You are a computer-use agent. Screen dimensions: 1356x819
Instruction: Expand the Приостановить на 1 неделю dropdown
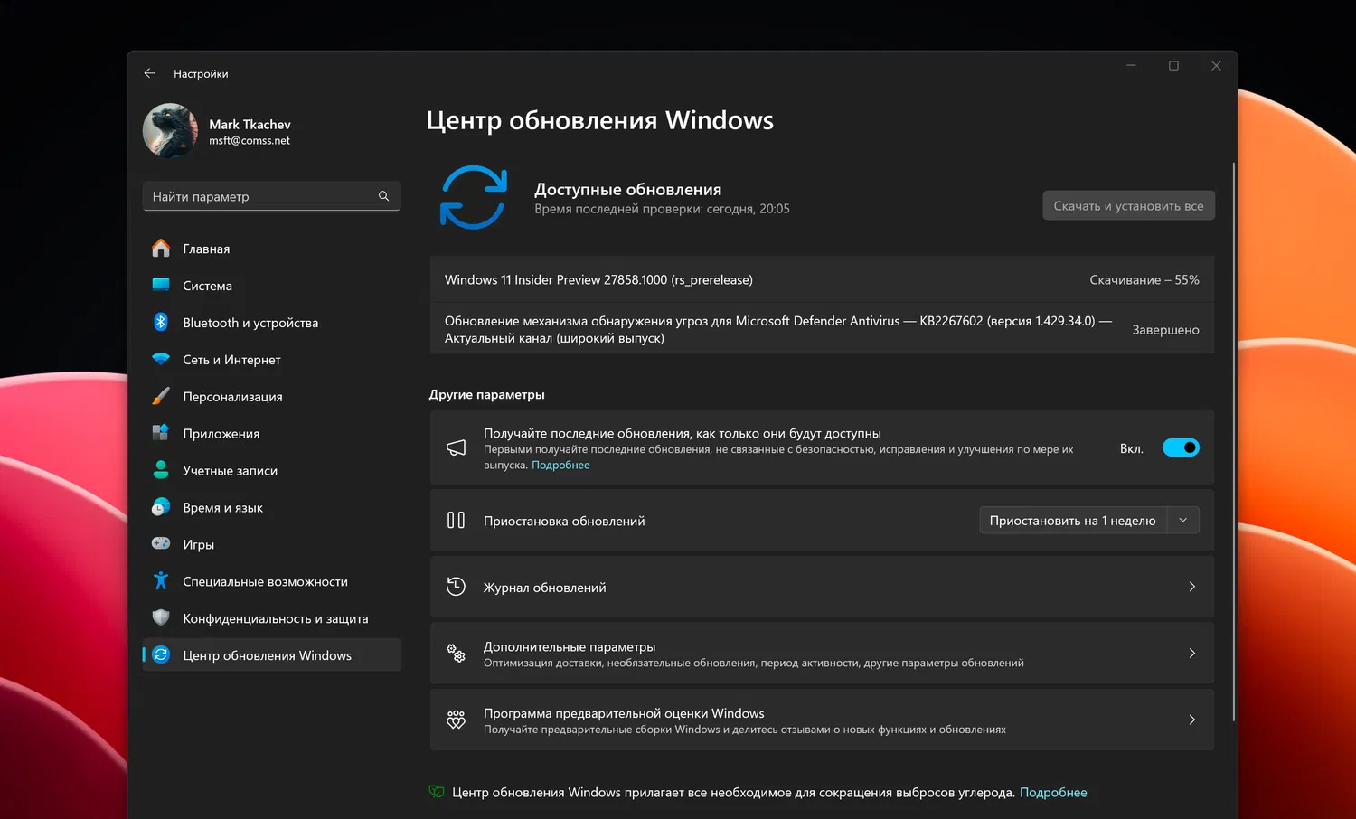[x=1183, y=520]
